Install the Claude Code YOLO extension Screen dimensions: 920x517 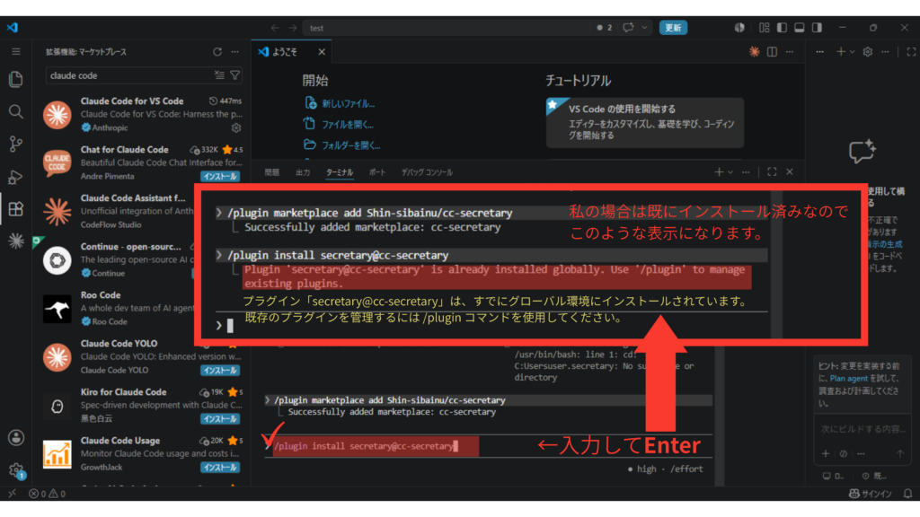pos(220,371)
